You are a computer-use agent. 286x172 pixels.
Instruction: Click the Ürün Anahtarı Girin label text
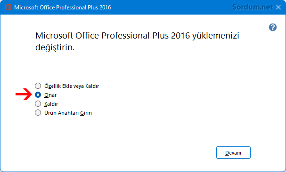pos(68,113)
